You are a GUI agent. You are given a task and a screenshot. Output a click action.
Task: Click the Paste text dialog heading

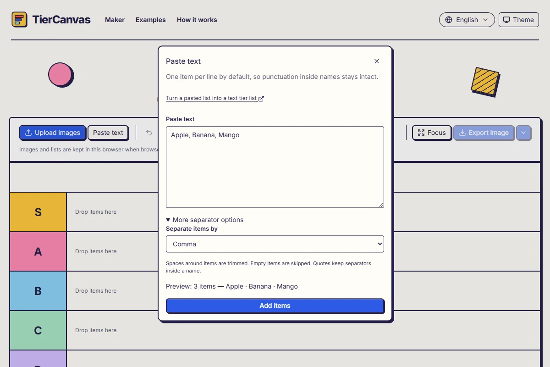(183, 61)
